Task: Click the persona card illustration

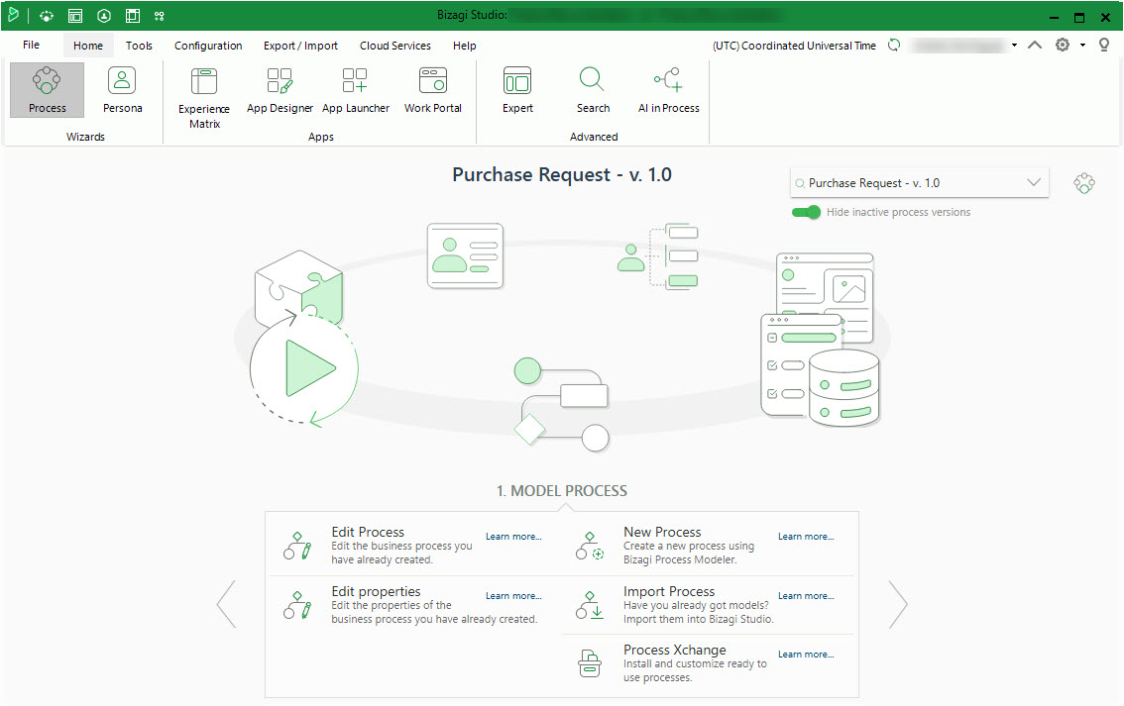Action: 465,256
